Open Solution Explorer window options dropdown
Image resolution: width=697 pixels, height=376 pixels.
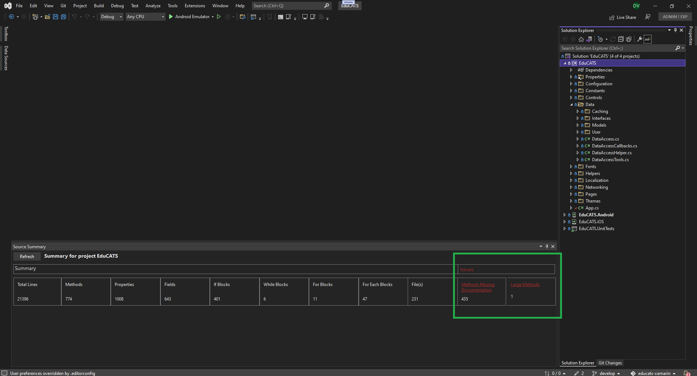[x=669, y=30]
